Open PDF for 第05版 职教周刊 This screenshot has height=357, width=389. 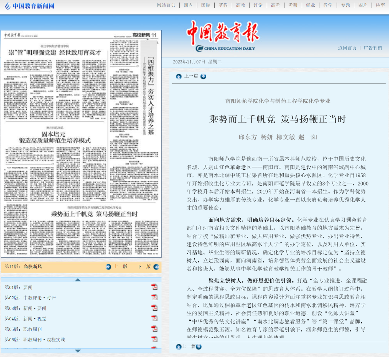154,328
